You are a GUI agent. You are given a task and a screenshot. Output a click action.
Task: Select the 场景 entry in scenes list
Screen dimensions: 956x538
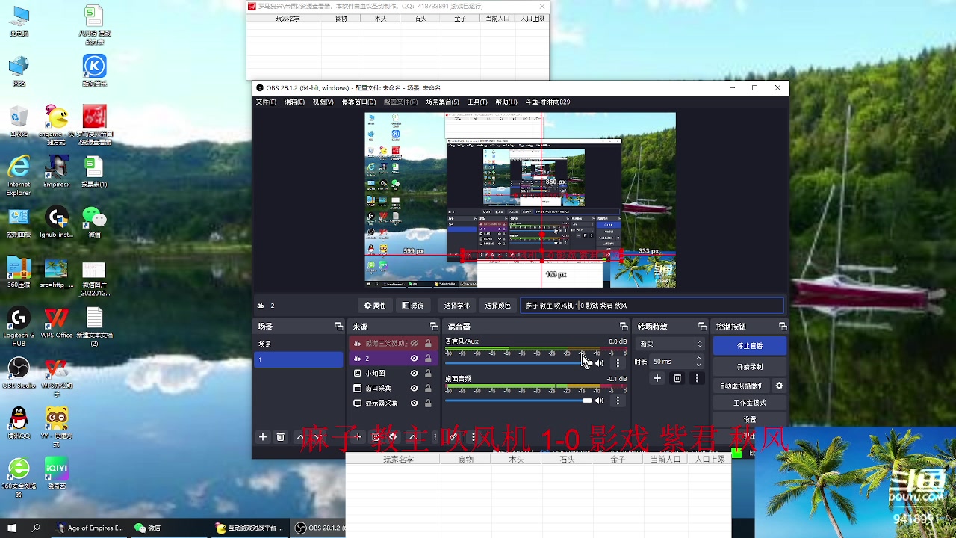(299, 344)
